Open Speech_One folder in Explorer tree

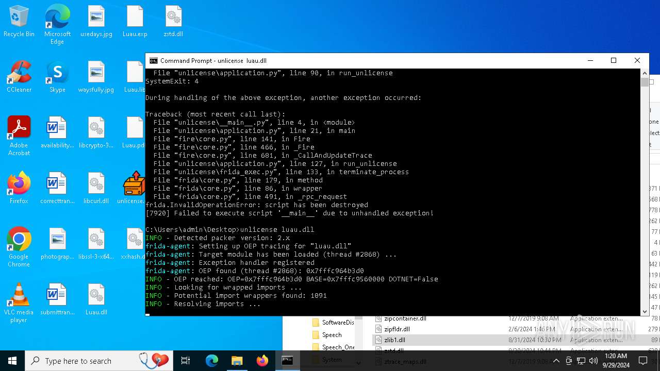coord(338,347)
